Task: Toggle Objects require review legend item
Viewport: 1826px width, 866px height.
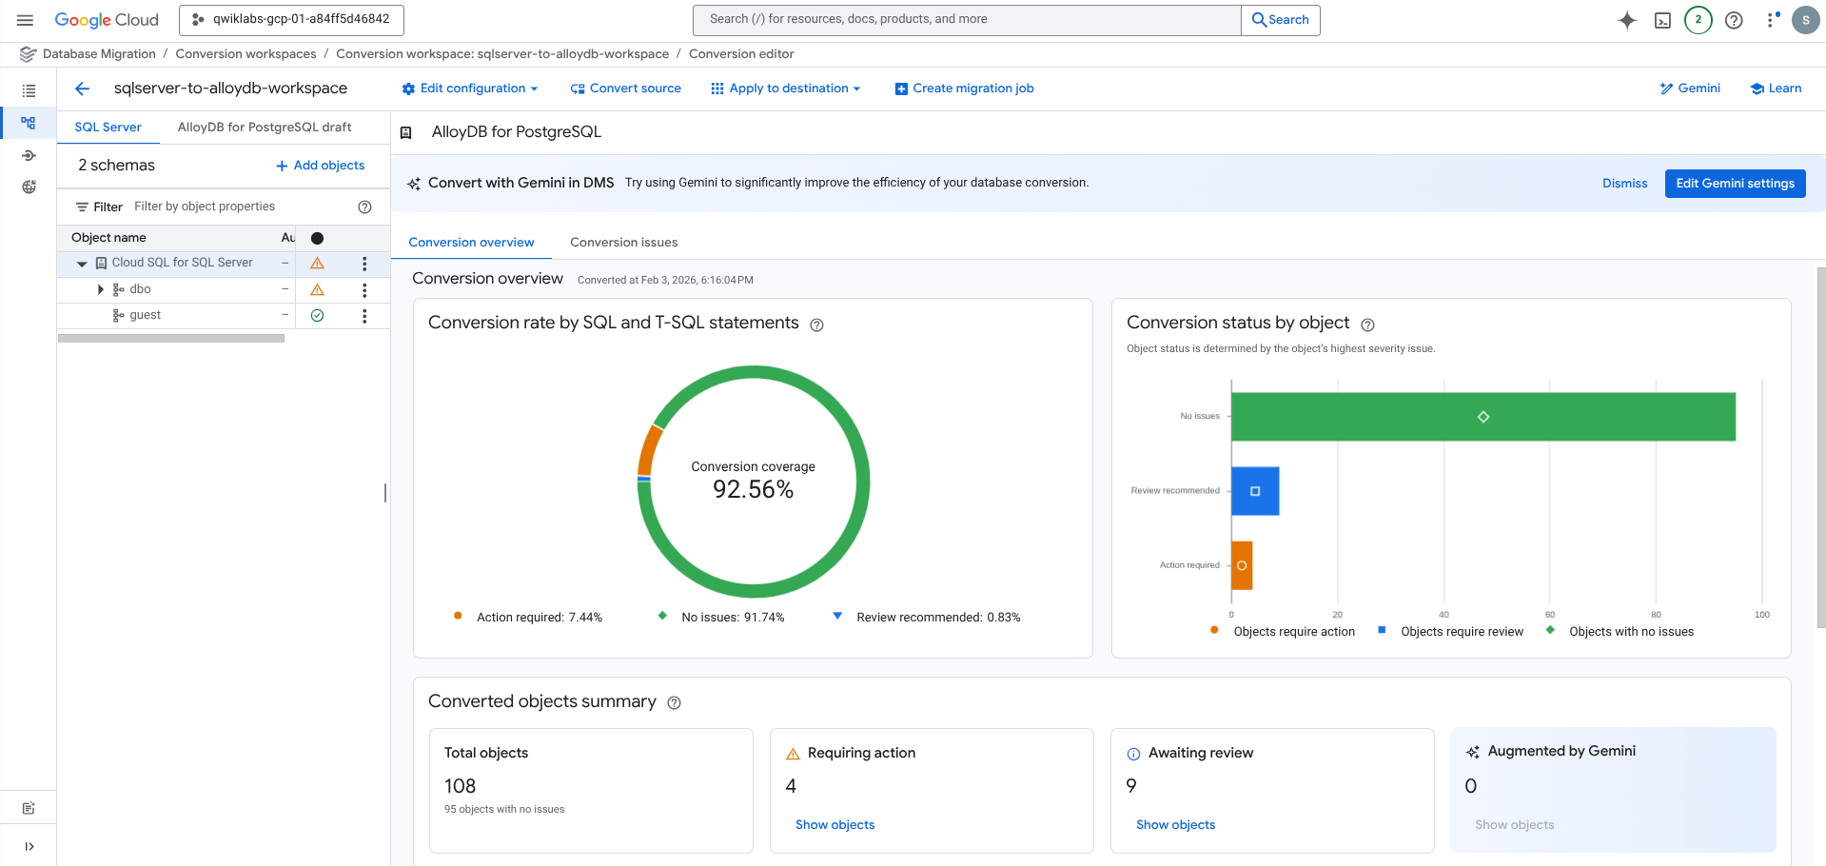Action: [1450, 632]
